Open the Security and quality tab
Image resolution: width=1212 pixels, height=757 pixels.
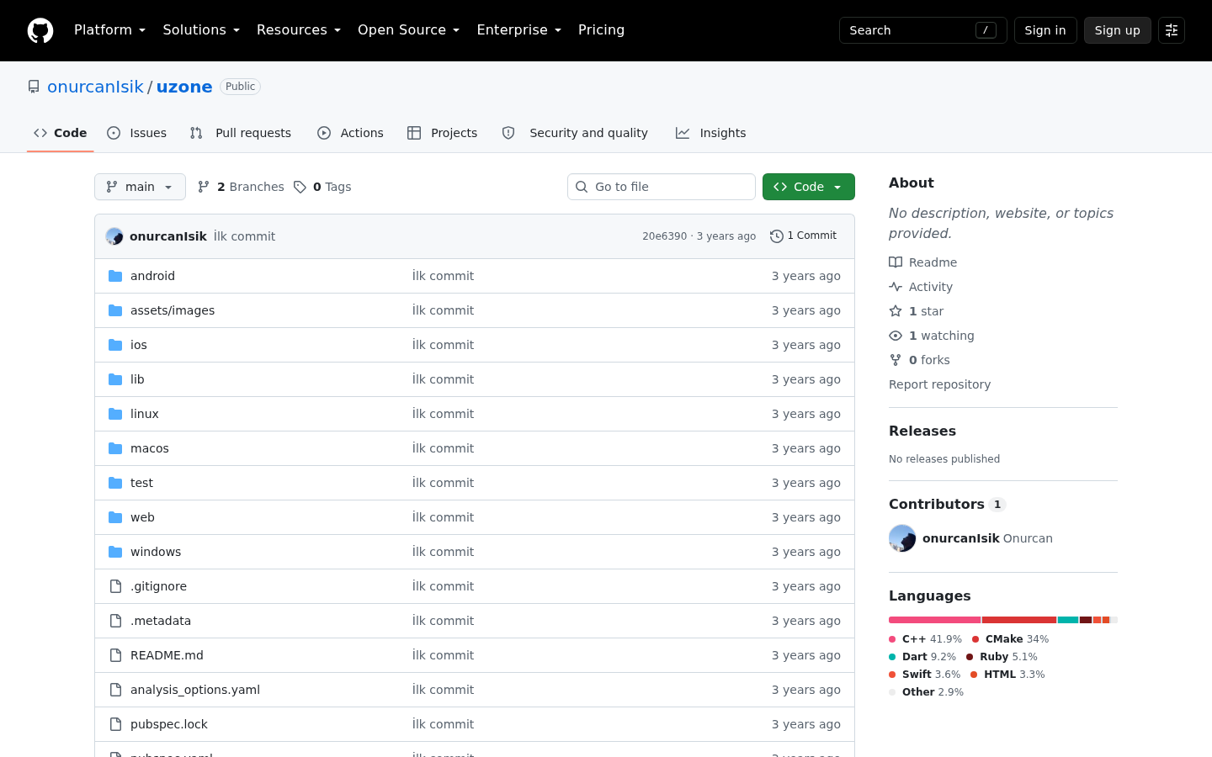pos(575,133)
